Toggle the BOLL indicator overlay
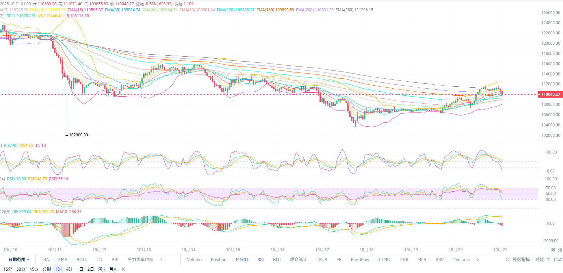 [x=82, y=259]
